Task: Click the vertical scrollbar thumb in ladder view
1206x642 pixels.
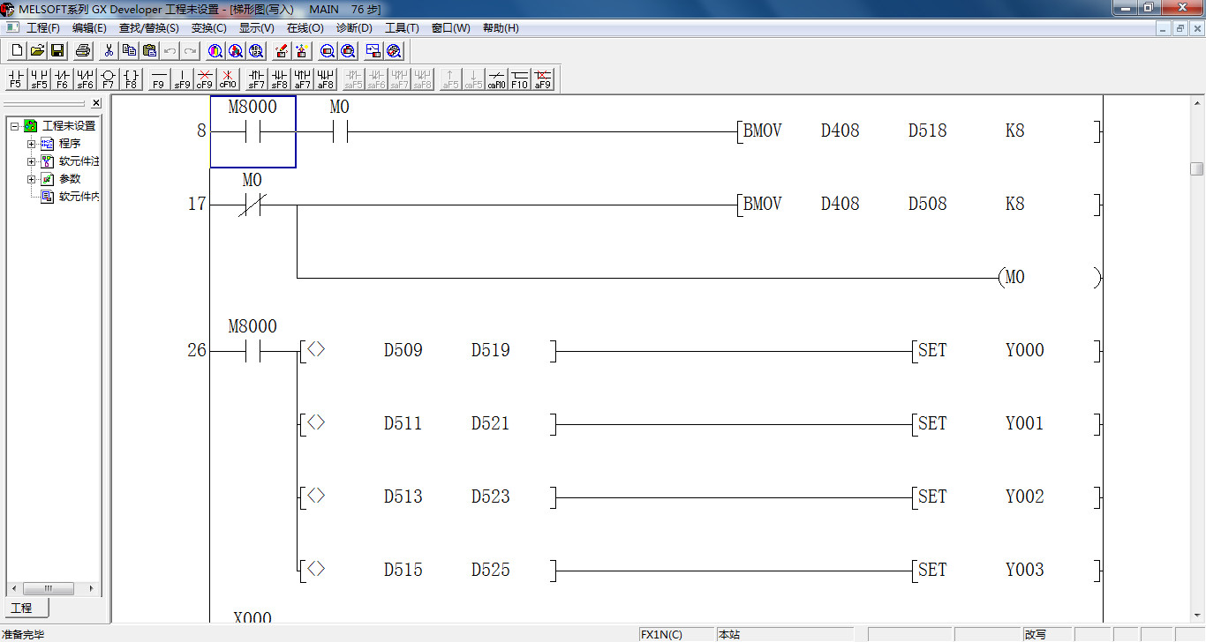Action: coord(1196,168)
